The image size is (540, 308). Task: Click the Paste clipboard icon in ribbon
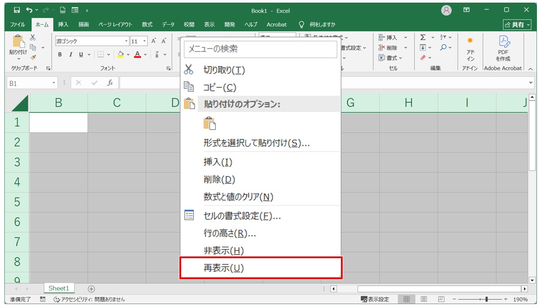pyautogui.click(x=18, y=41)
